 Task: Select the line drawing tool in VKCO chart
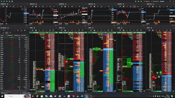coord(105,7)
